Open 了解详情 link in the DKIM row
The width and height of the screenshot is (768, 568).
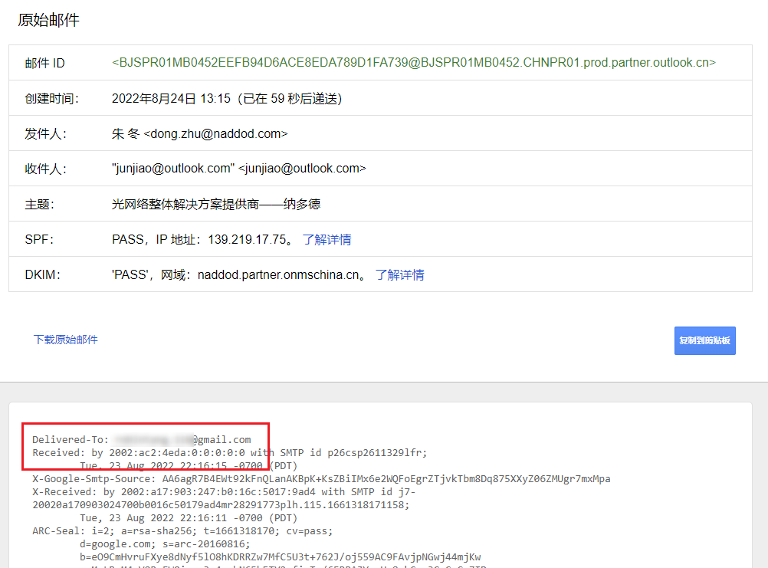coord(399,275)
